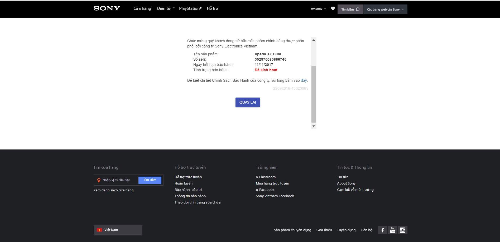The height and width of the screenshot is (242, 500).
Task: Click the blue Tìm kiếm store search button
Action: tap(150, 180)
